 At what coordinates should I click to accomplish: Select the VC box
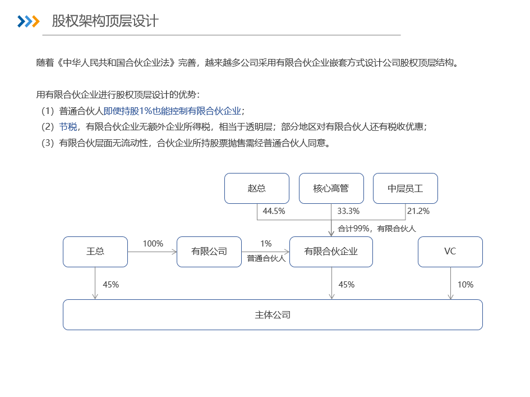click(450, 252)
